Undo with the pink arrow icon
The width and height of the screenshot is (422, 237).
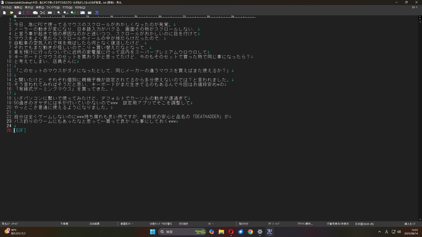point(28,13)
